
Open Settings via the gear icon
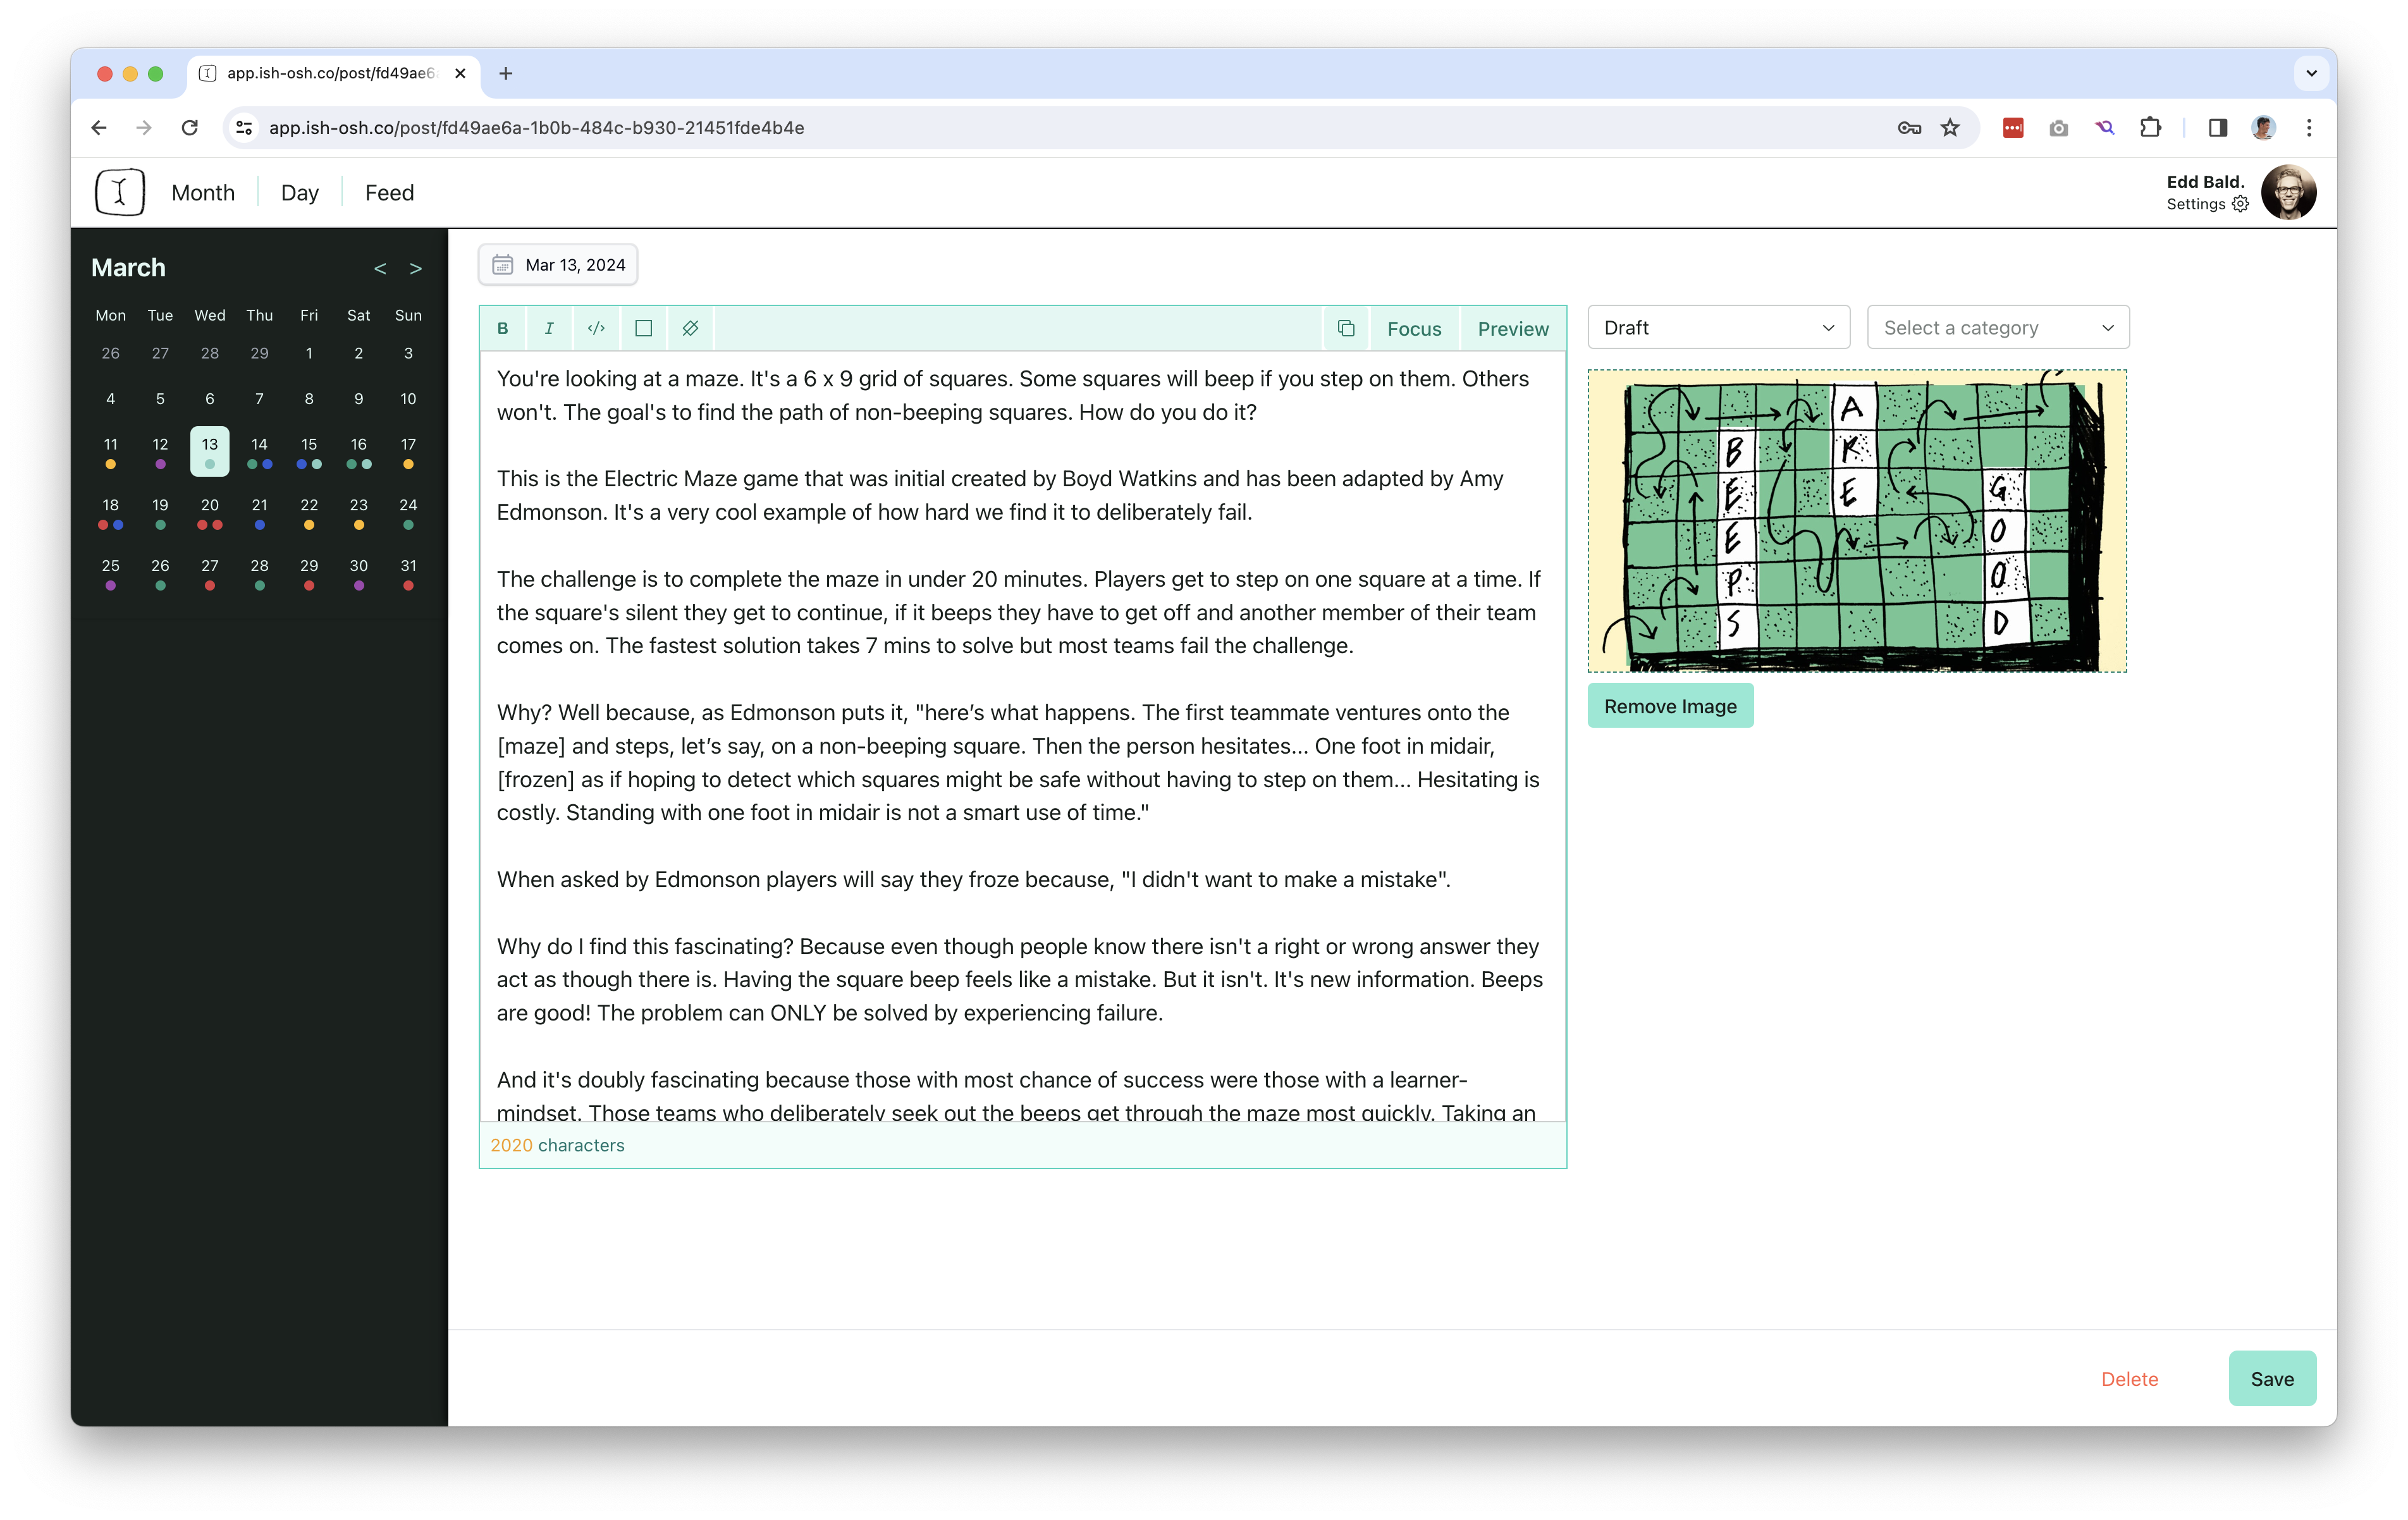coord(2240,204)
